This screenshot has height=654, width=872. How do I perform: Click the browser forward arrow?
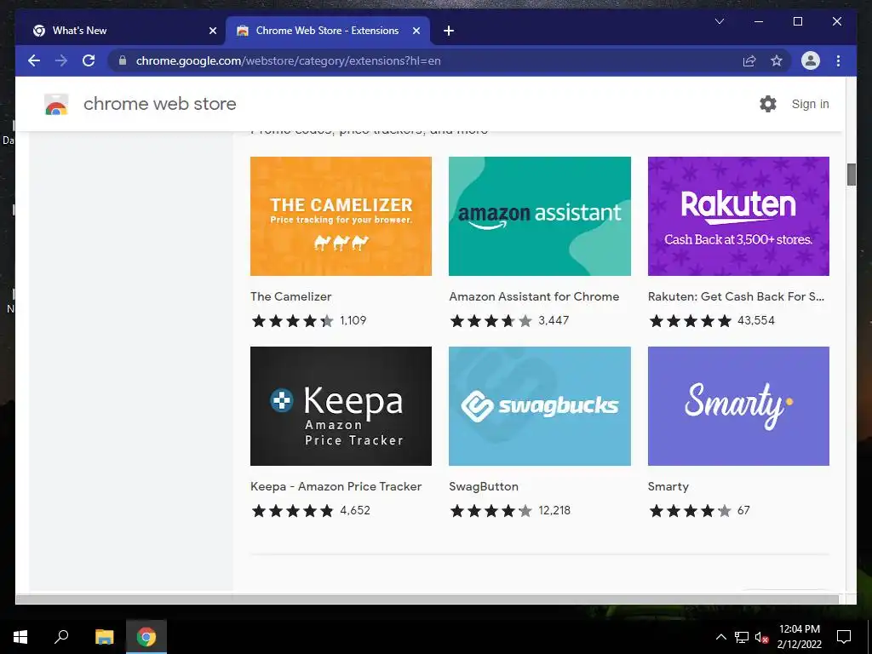pyautogui.click(x=61, y=60)
